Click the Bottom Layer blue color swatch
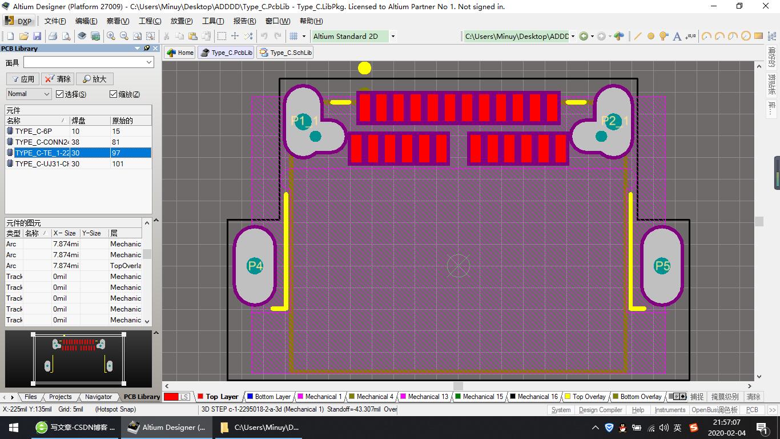Image resolution: width=780 pixels, height=439 pixels. click(x=250, y=396)
